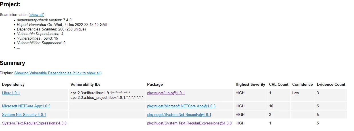Open the Libuv:1.9.1 dependency link
Image resolution: width=354 pixels, height=131 pixels.
click(x=11, y=93)
